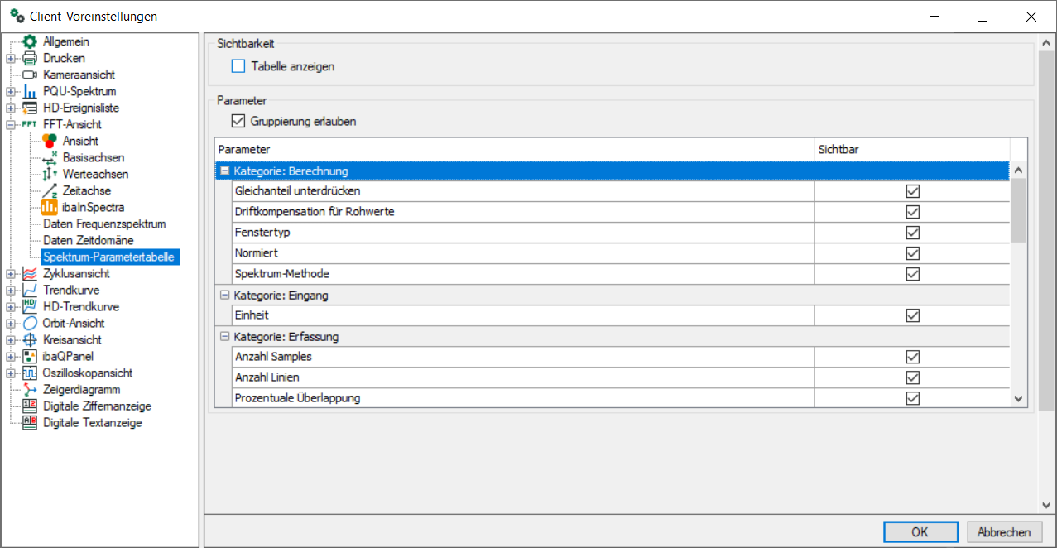Viewport: 1057px width, 548px height.
Task: Enable the Tabelle anzeigen checkbox
Action: [238, 66]
